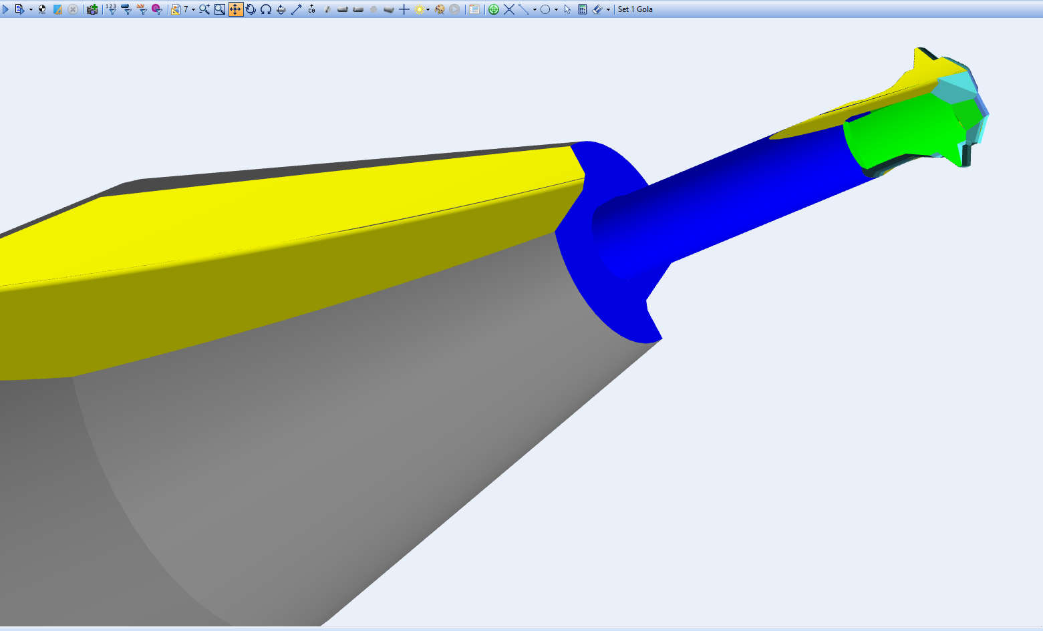Toggle the blue plus axes display
This screenshot has height=631, width=1043.
(404, 9)
